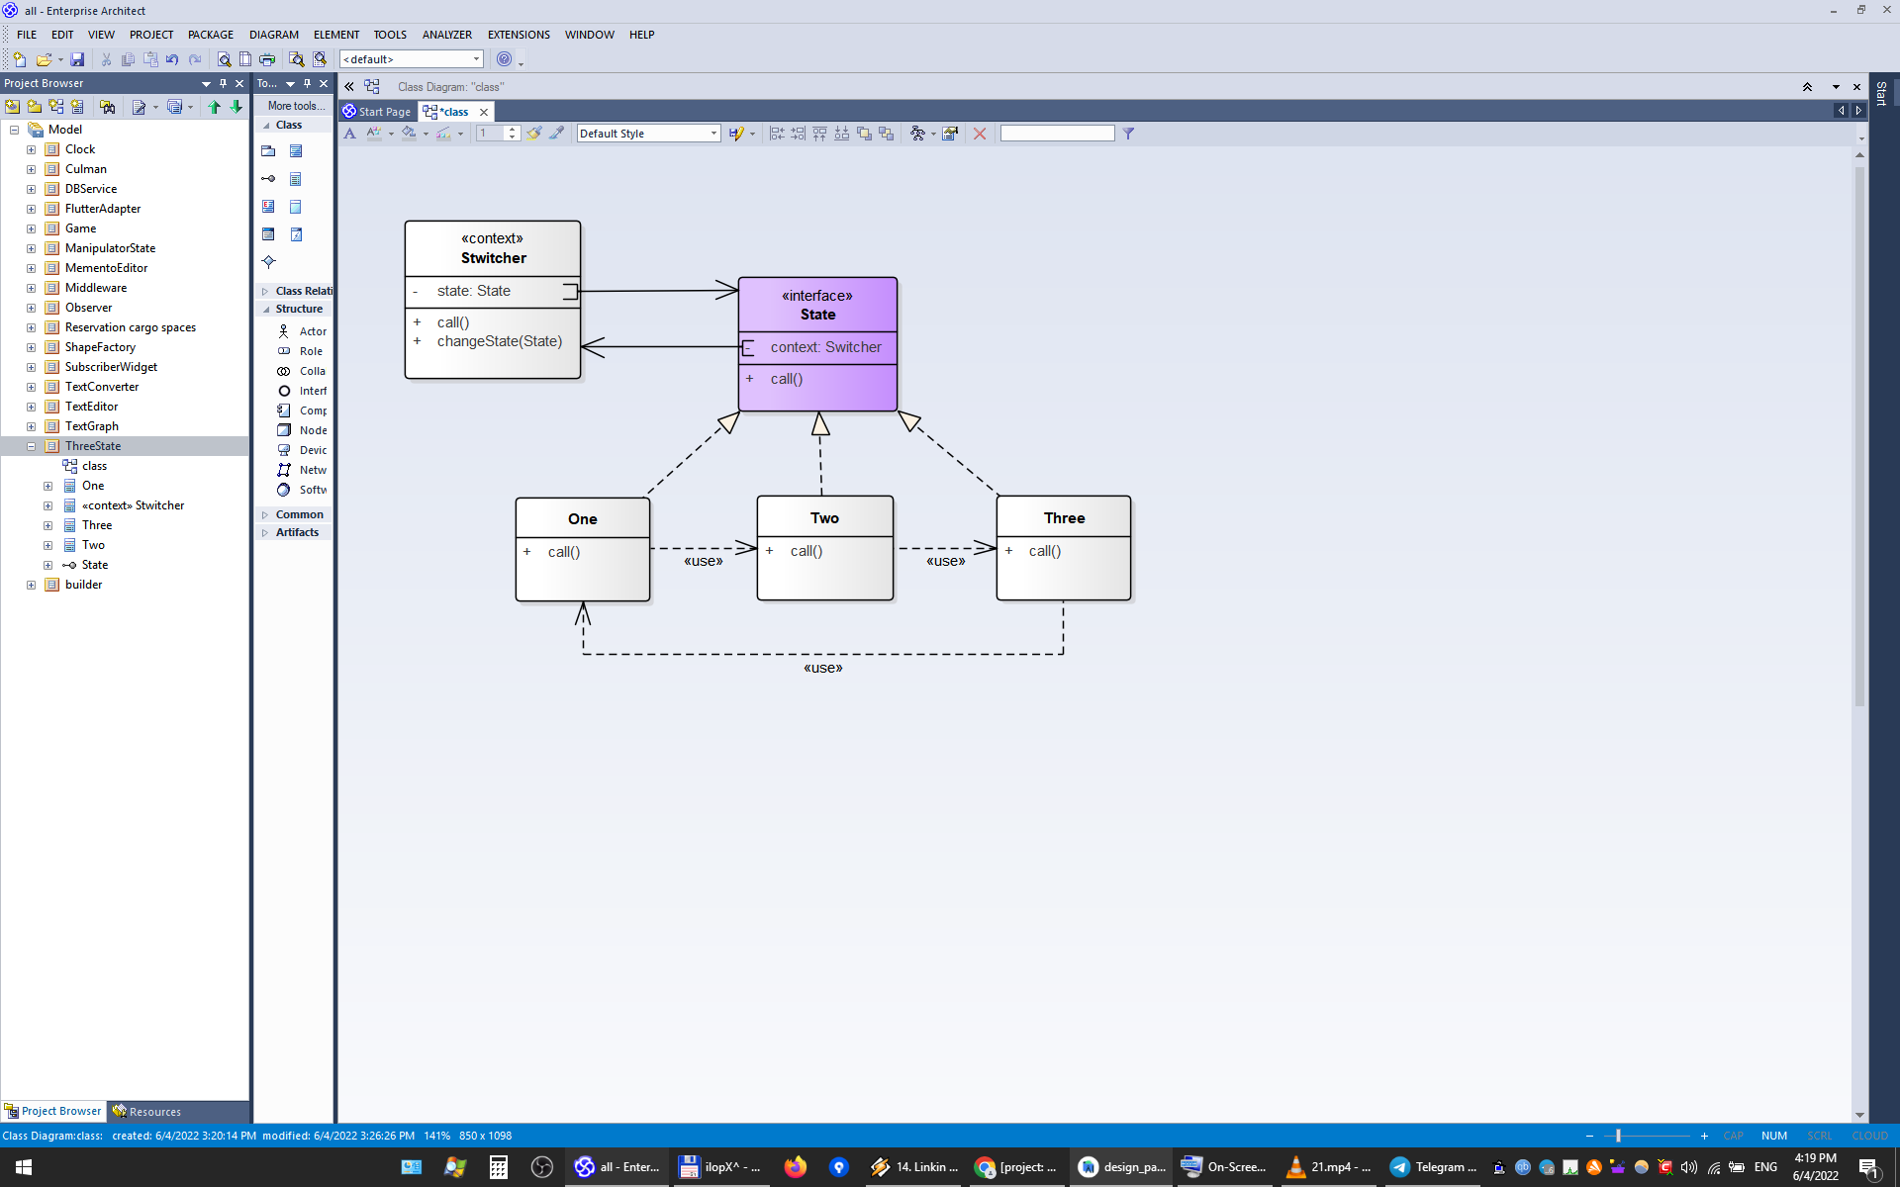
Task: Open the Default Style dropdown
Action: coord(713,134)
